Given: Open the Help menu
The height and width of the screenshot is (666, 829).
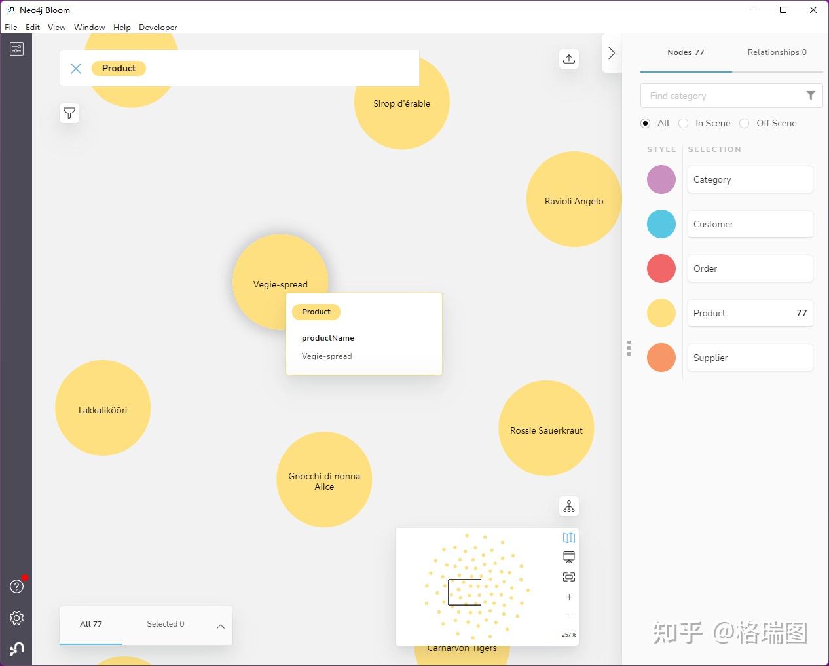Looking at the screenshot, I should [x=122, y=27].
